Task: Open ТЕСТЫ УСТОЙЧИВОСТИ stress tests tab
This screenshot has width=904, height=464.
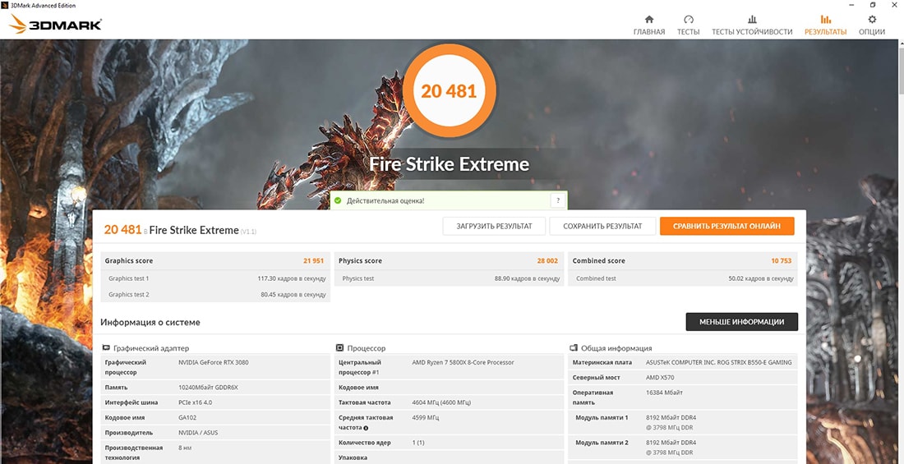Action: 752,25
